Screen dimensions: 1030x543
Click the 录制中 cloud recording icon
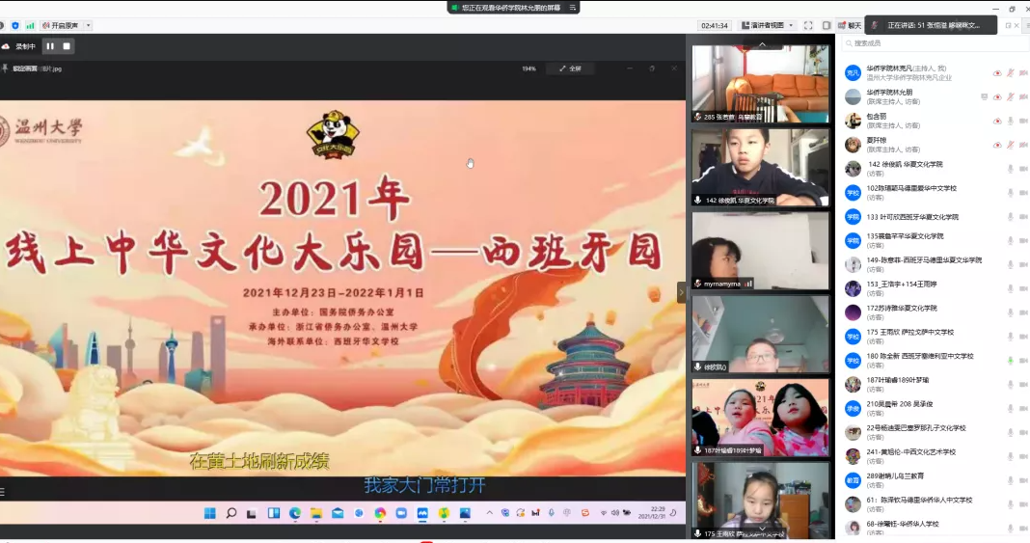(x=5, y=46)
